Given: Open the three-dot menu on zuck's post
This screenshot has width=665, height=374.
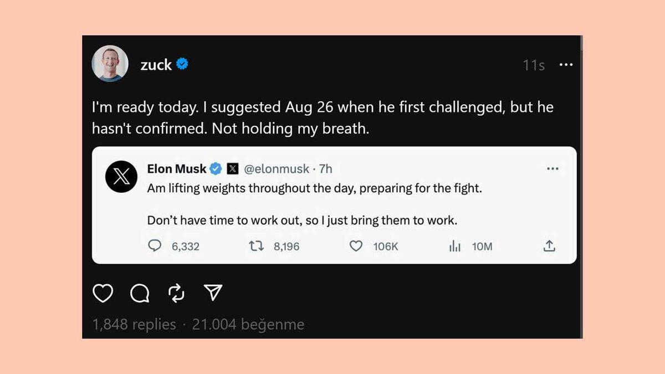Looking at the screenshot, I should coord(566,65).
